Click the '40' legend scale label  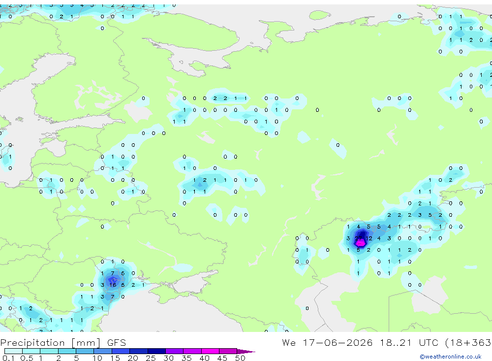(204, 358)
